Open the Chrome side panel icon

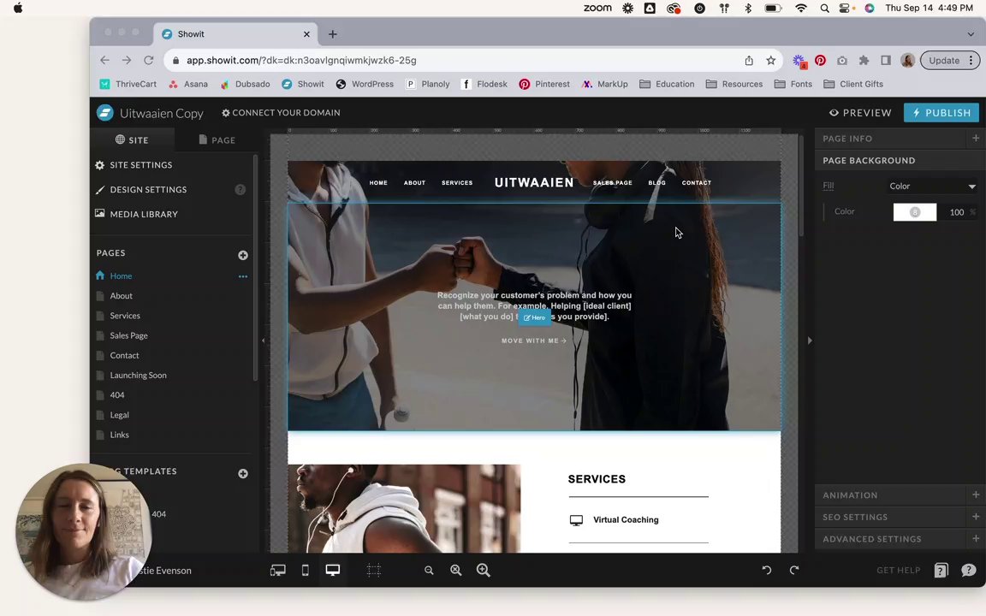click(885, 61)
